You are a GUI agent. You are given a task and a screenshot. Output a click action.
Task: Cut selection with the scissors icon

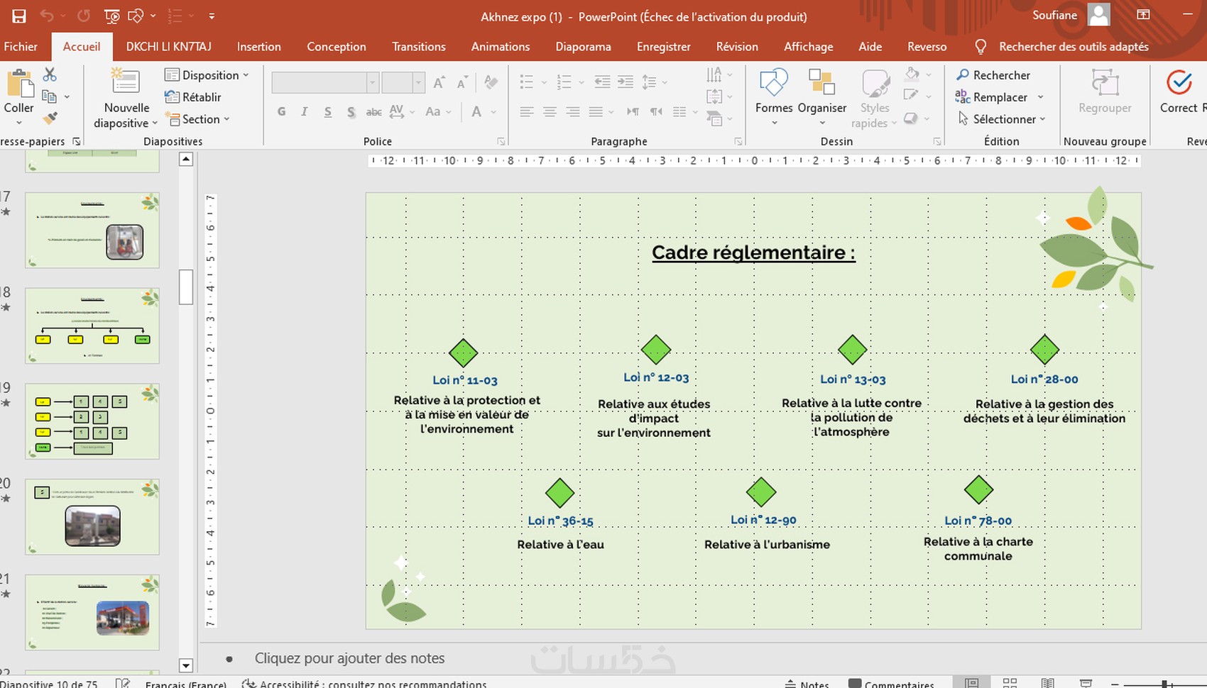[x=50, y=74]
